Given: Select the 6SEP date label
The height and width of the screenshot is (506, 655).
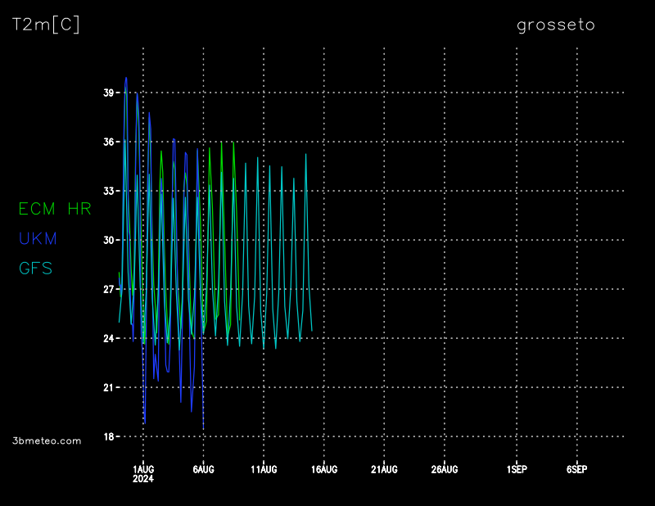Looking at the screenshot, I should click(x=576, y=469).
